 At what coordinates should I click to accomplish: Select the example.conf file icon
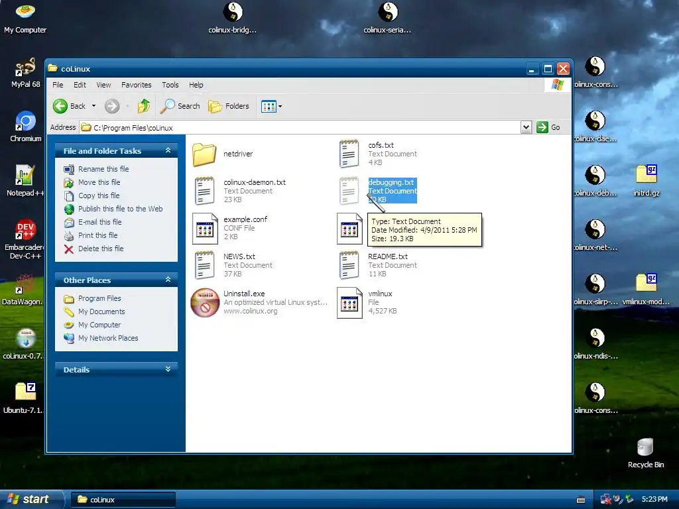(205, 229)
